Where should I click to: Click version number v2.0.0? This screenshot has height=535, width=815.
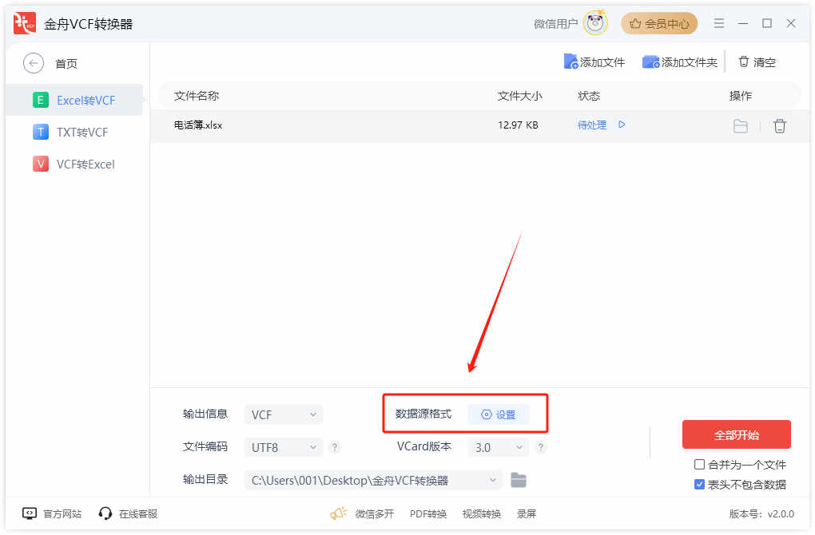tap(781, 513)
